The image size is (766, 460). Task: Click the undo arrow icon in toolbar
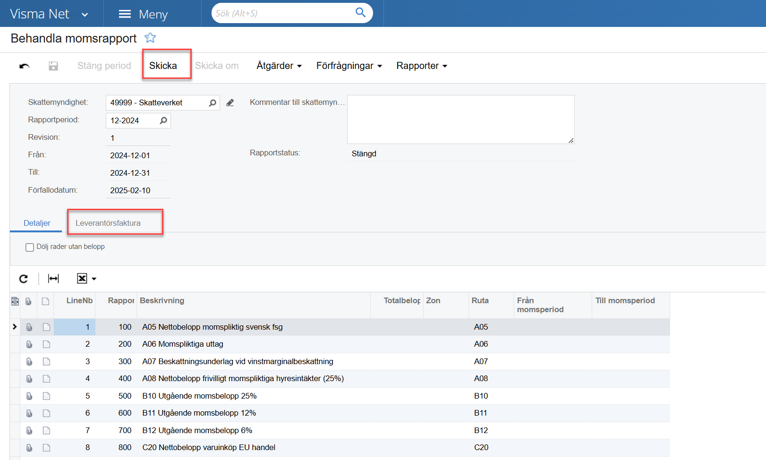[x=25, y=66]
